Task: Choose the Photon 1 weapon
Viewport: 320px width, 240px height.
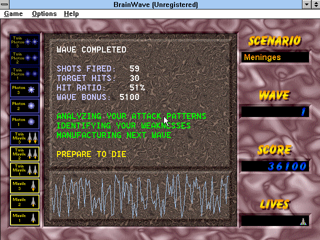Action: (x=24, y=122)
